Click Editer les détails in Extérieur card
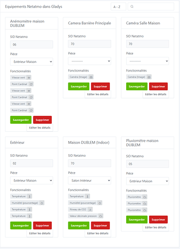 40,234
